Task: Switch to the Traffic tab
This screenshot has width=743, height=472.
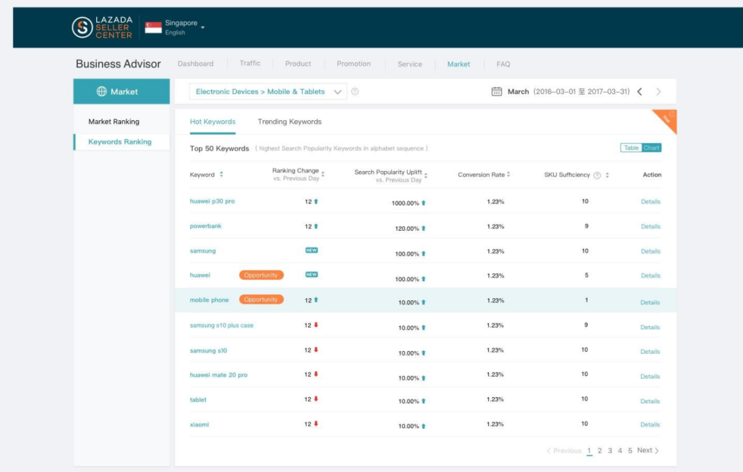Action: click(x=250, y=63)
